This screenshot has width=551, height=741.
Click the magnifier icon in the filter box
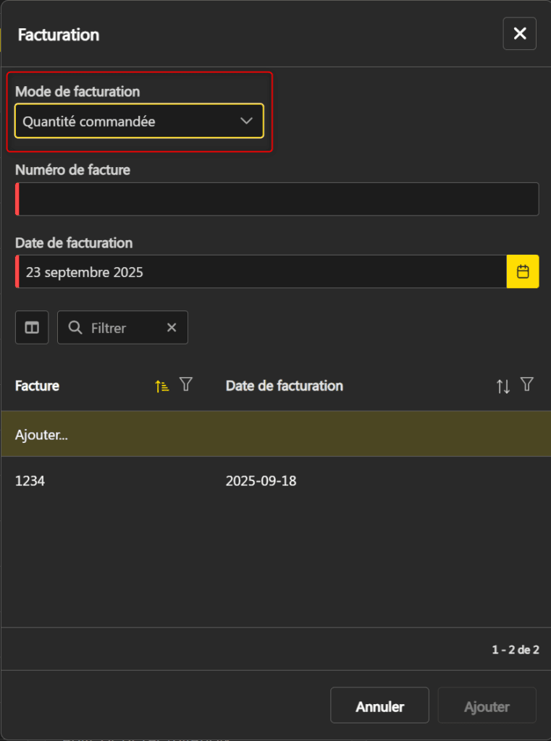(x=75, y=328)
